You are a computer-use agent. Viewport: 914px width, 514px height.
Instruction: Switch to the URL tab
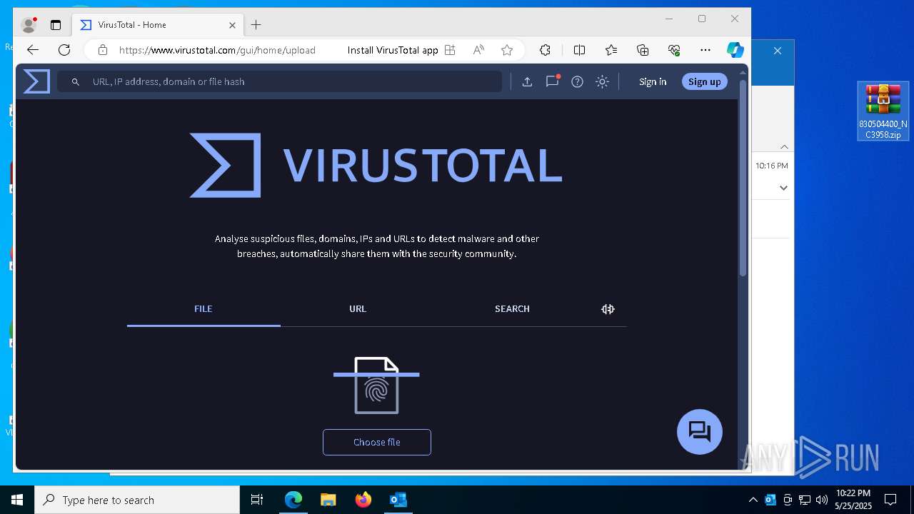[x=358, y=309]
